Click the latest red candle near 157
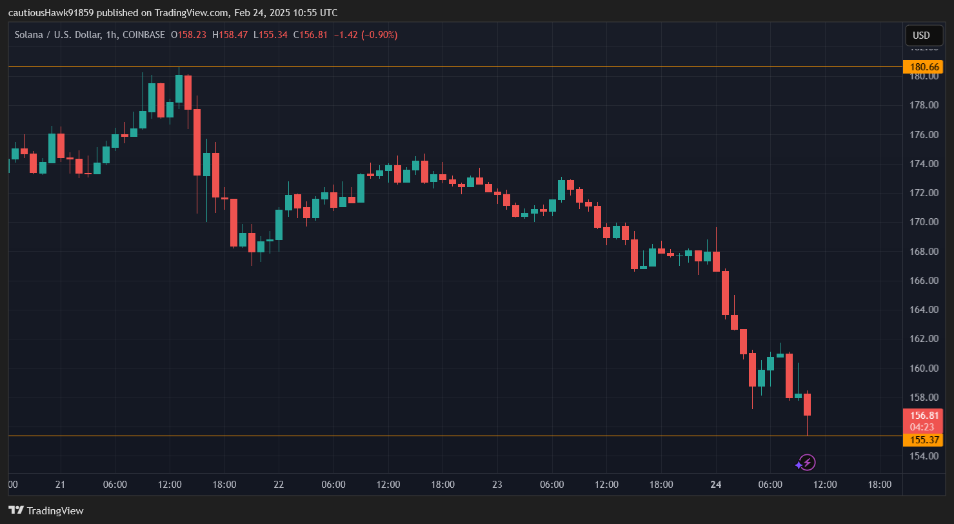 coord(807,405)
